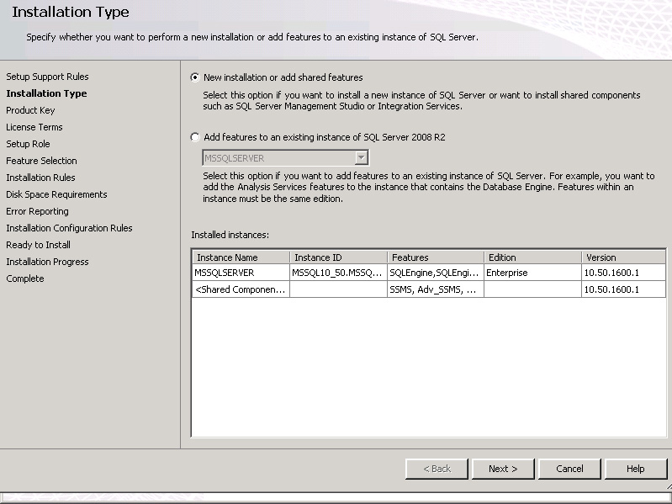Click Installation Rules in sidebar

pyautogui.click(x=40, y=178)
